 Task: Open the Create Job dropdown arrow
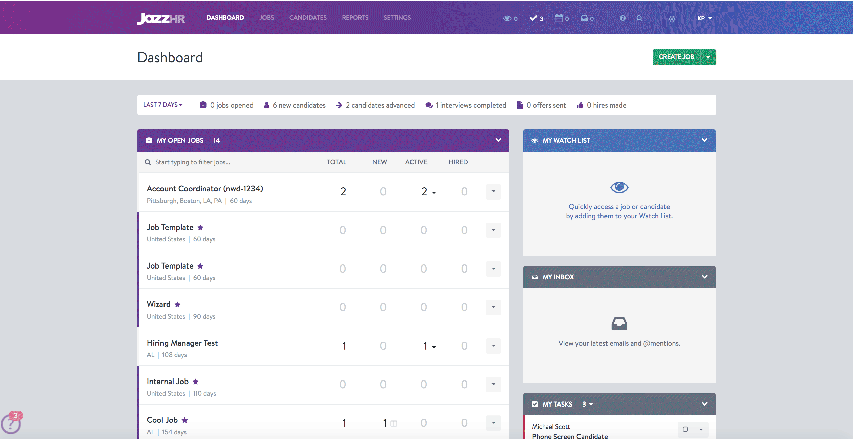pyautogui.click(x=708, y=57)
